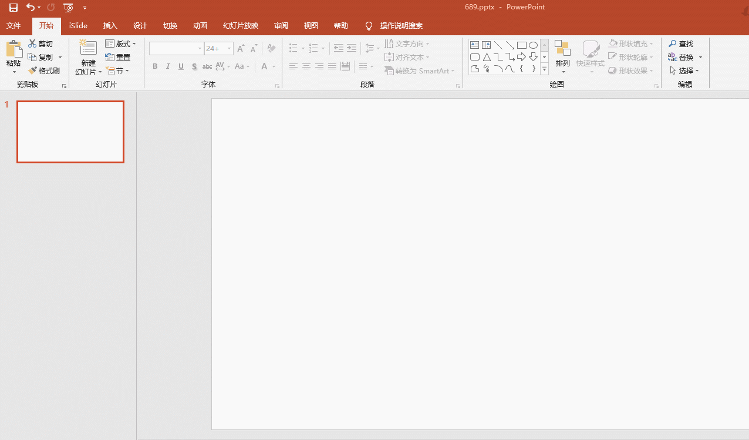The image size is (749, 440).
Task: Open the Select (选择) dropdown in editing group
Action: point(684,70)
